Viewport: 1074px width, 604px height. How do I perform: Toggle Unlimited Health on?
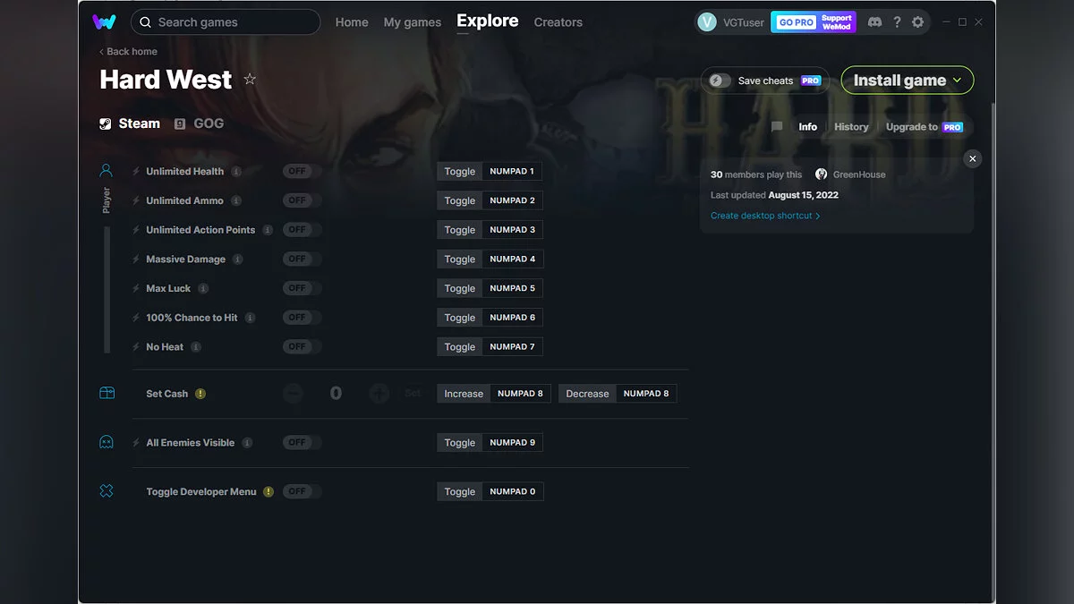pyautogui.click(x=302, y=171)
